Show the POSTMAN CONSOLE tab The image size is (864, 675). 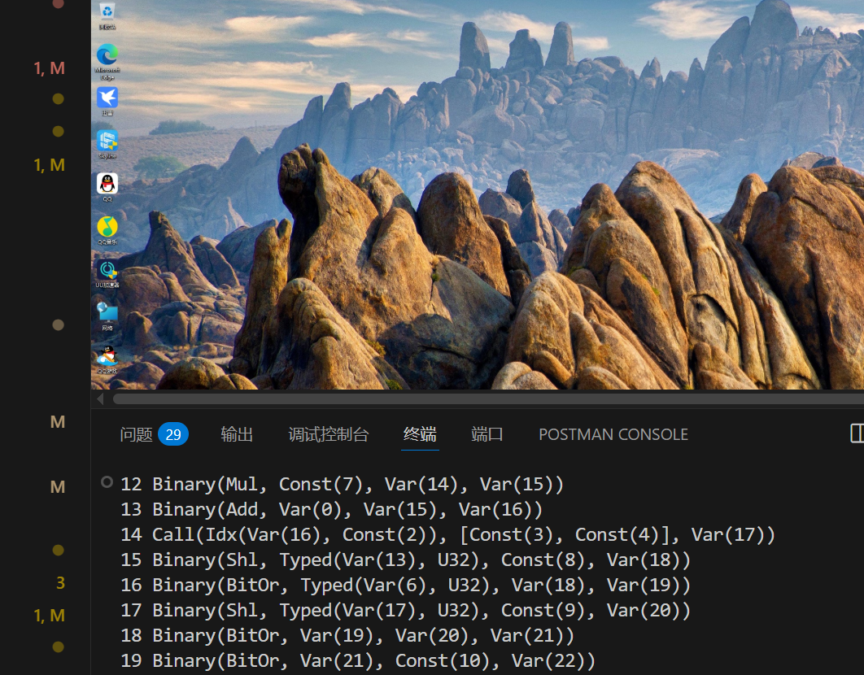point(613,435)
